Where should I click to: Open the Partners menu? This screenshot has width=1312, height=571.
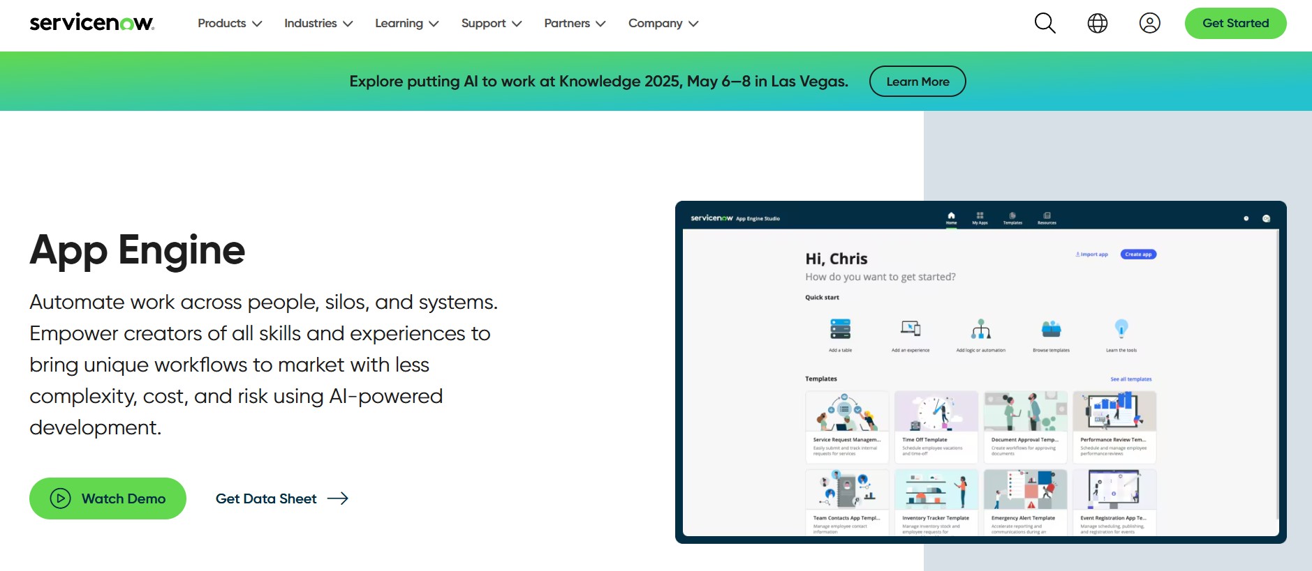(575, 23)
